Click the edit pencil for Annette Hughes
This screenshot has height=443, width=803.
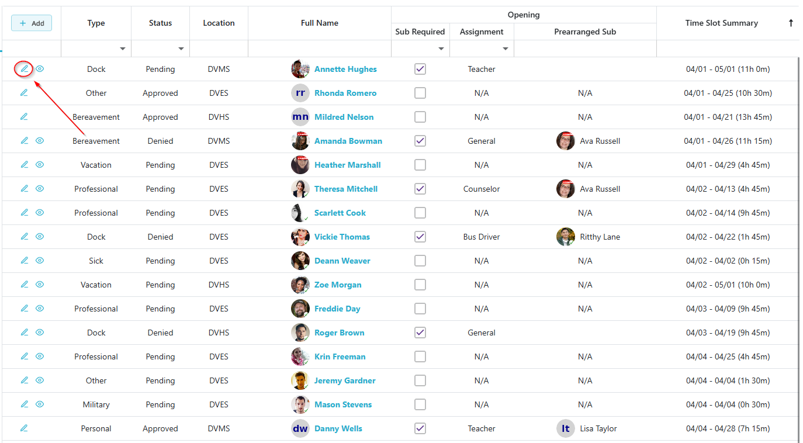coord(24,69)
